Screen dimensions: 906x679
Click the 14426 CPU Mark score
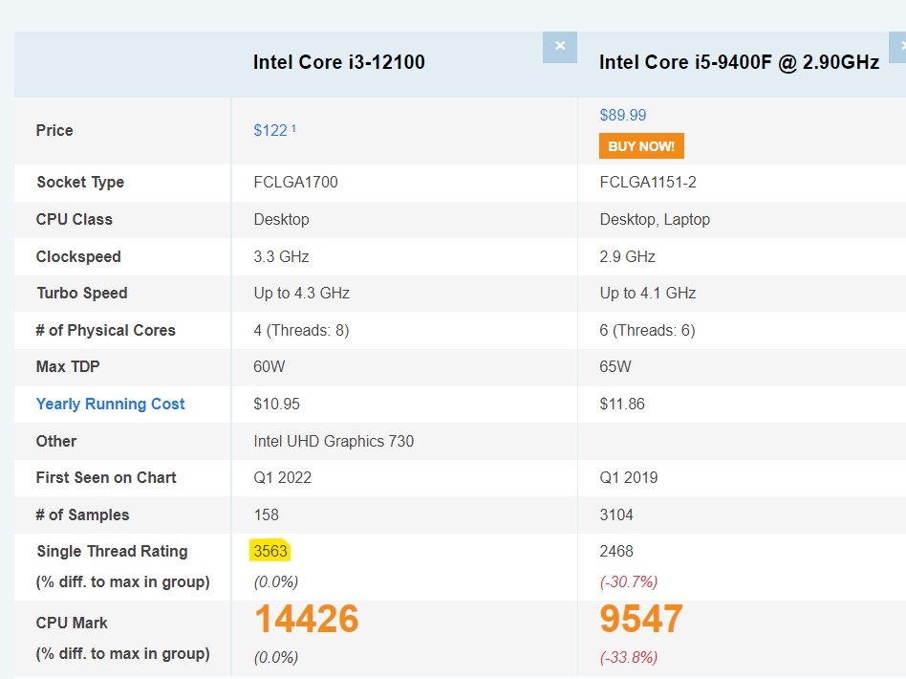pos(306,619)
